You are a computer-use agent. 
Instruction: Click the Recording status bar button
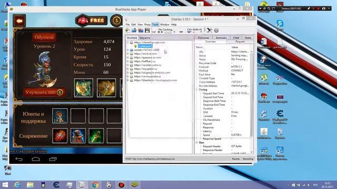coord(247,159)
